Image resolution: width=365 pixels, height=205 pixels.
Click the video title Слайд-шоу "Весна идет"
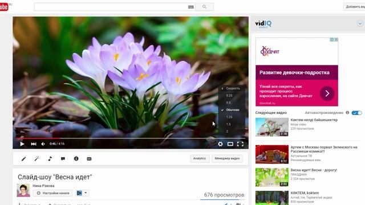tap(55, 177)
